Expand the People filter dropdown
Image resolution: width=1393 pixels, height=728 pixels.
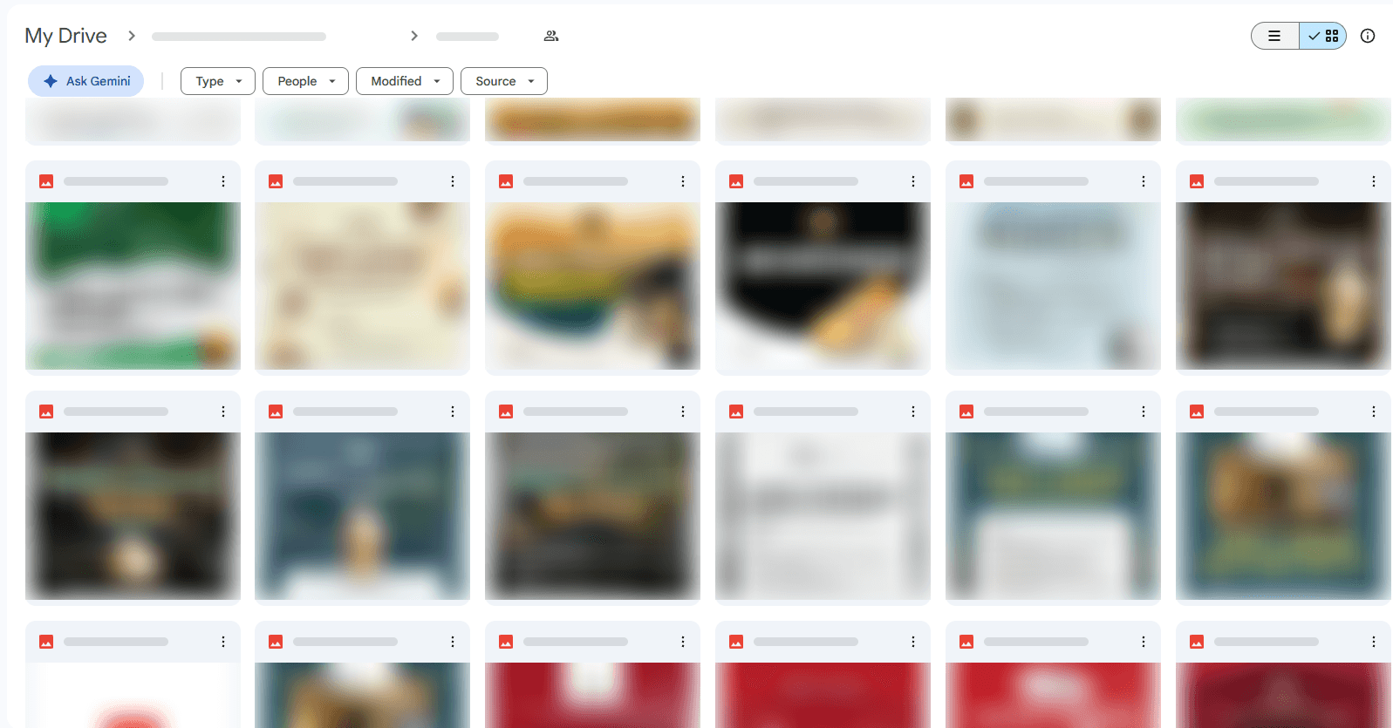click(x=305, y=81)
